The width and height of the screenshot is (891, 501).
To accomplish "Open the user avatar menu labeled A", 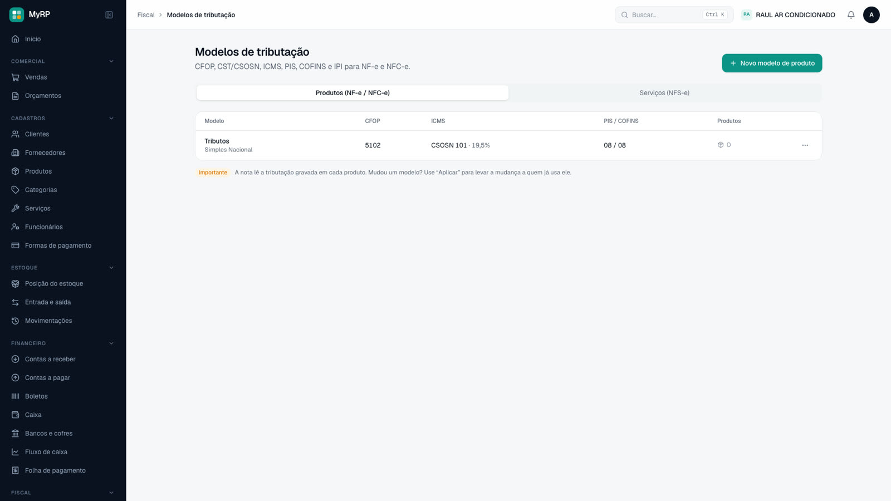I will 872,15.
